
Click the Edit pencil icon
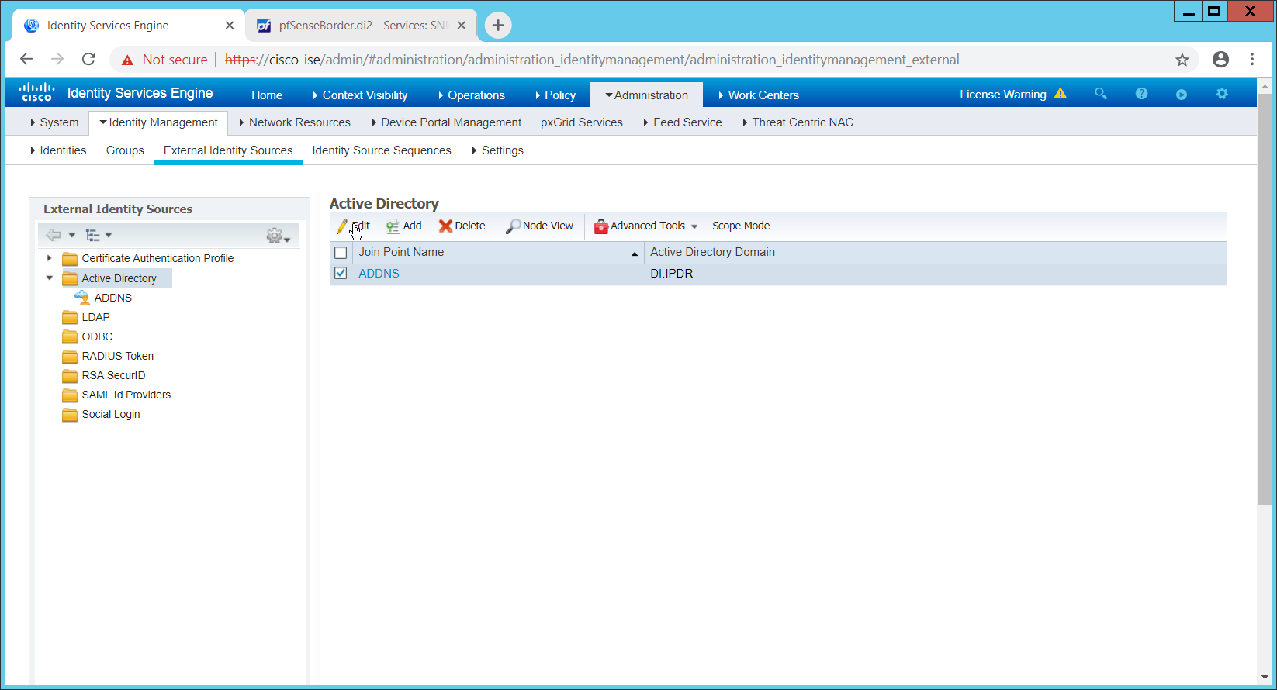click(x=342, y=226)
